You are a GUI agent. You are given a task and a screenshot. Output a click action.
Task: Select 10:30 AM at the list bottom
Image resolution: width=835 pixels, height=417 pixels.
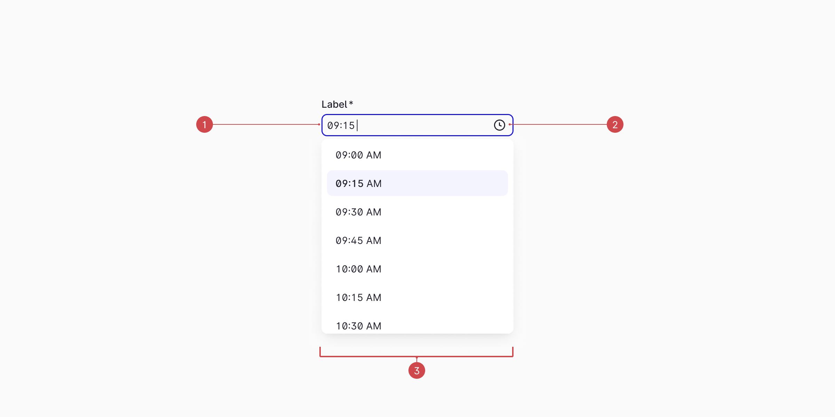417,326
